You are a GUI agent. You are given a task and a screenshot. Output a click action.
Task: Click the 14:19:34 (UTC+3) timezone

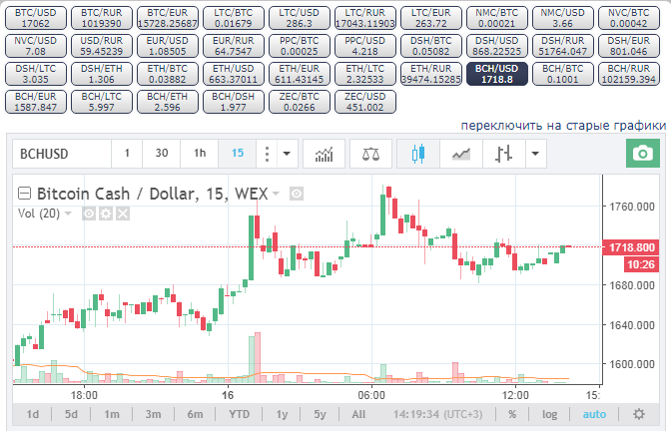click(x=437, y=414)
